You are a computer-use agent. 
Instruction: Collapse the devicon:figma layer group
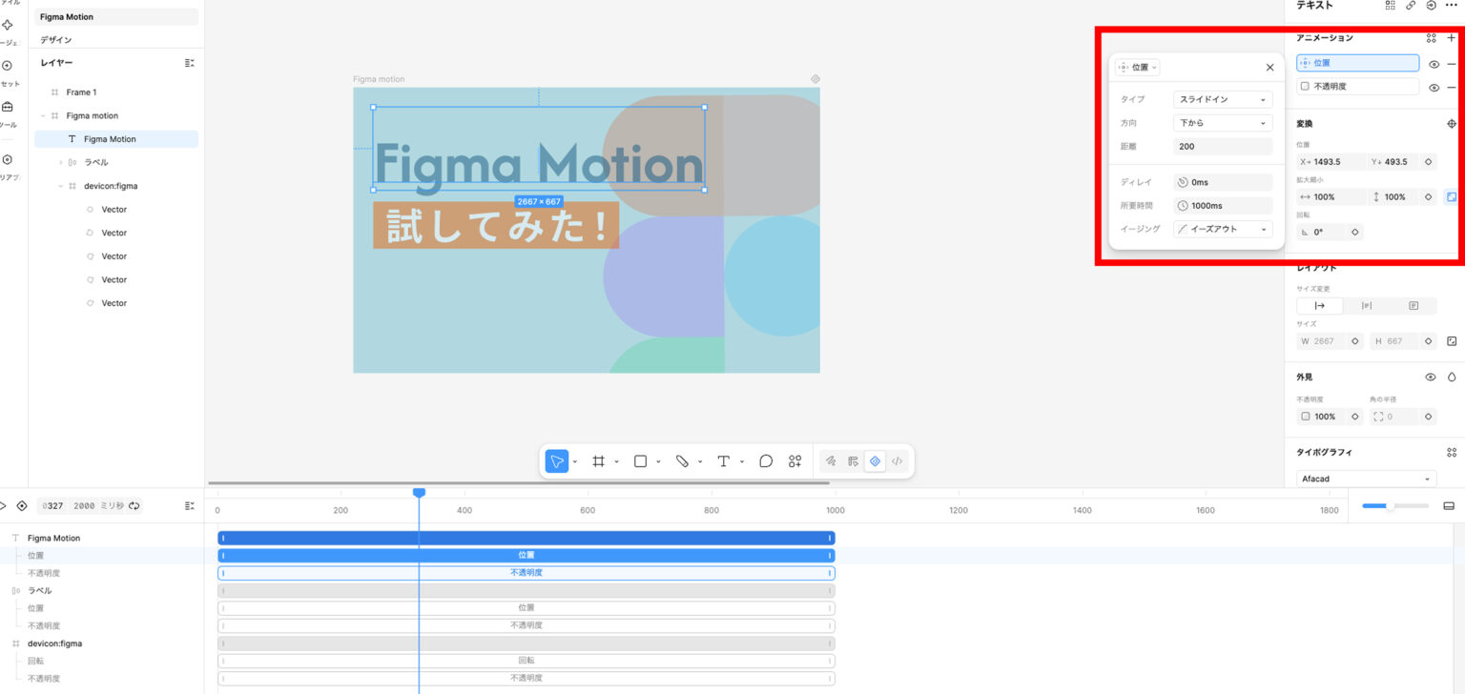coord(60,186)
